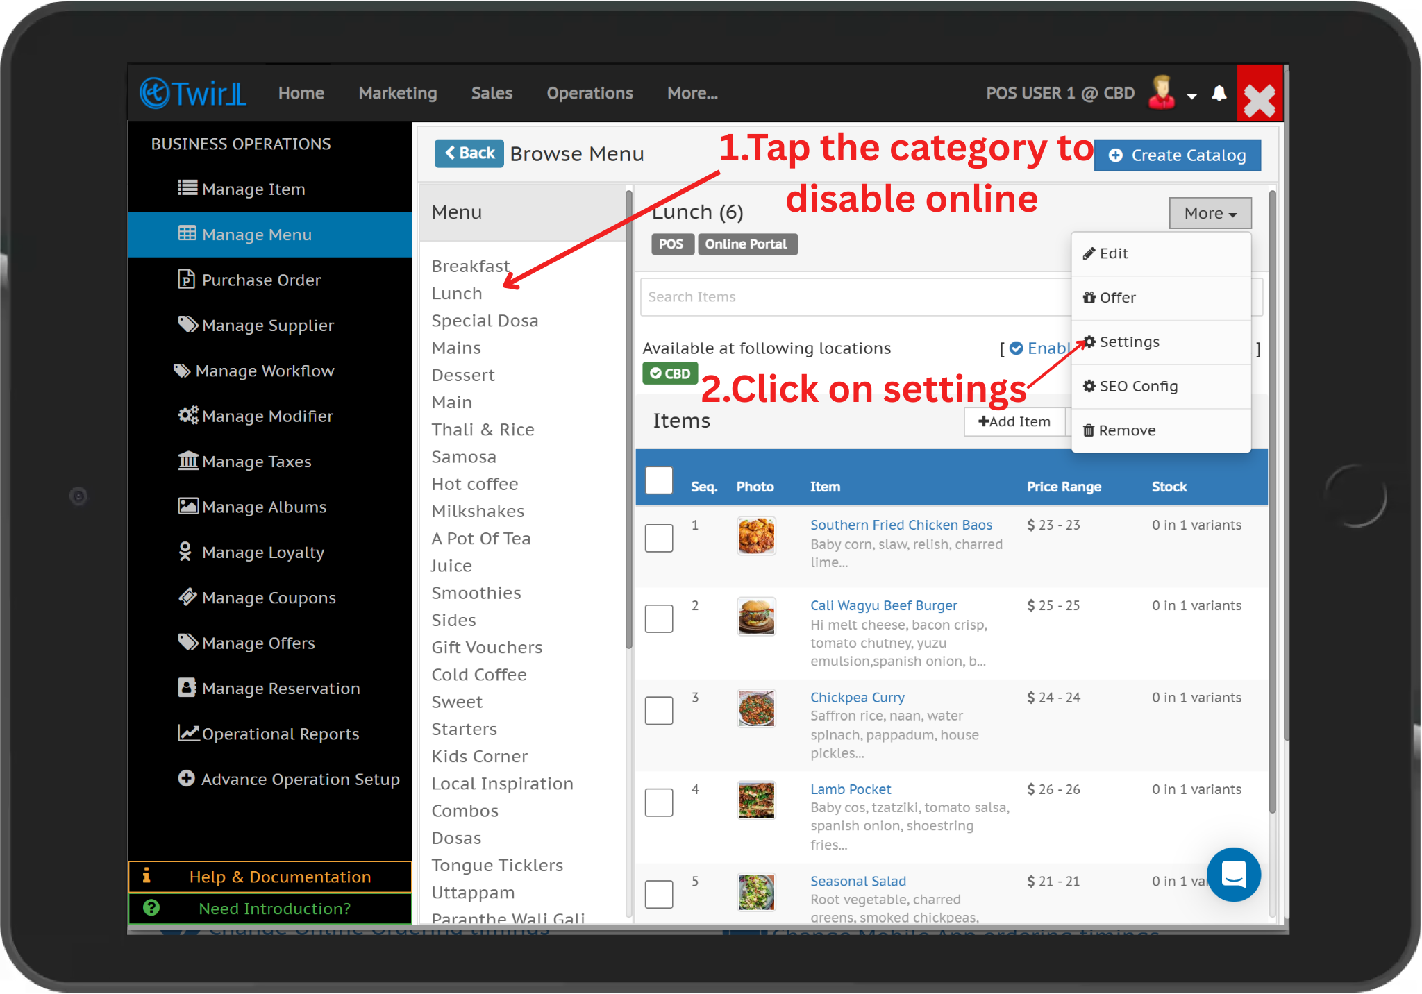This screenshot has width=1422, height=994.
Task: Open the Cali Wagyu Beef Burger link
Action: coord(883,605)
